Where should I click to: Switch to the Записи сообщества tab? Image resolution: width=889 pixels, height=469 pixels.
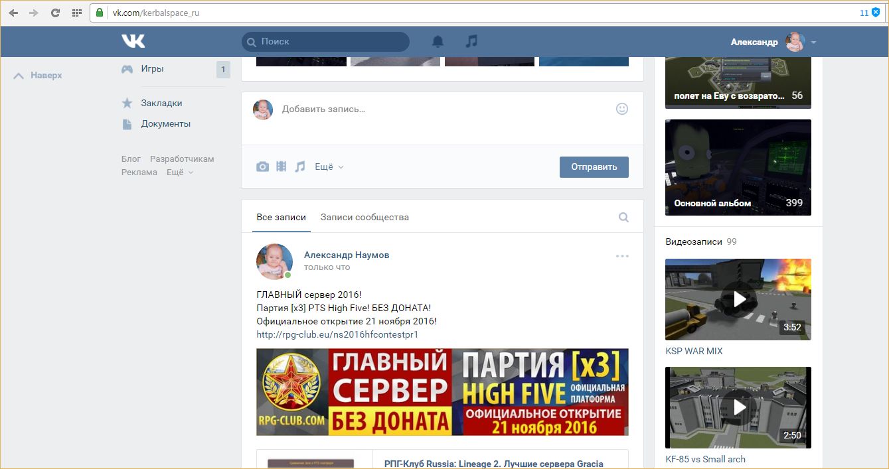[364, 217]
